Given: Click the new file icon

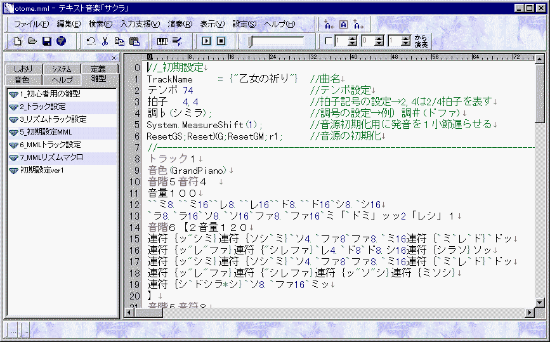Looking at the screenshot, I should (x=18, y=41).
